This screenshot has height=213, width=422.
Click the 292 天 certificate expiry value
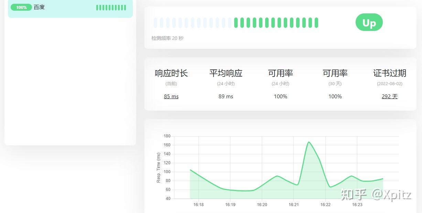tap(390, 97)
